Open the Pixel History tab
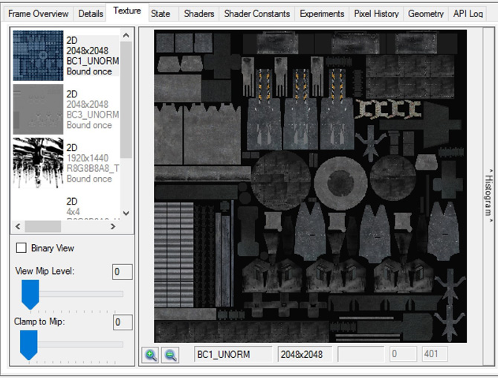The height and width of the screenshot is (378, 498). pyautogui.click(x=376, y=13)
